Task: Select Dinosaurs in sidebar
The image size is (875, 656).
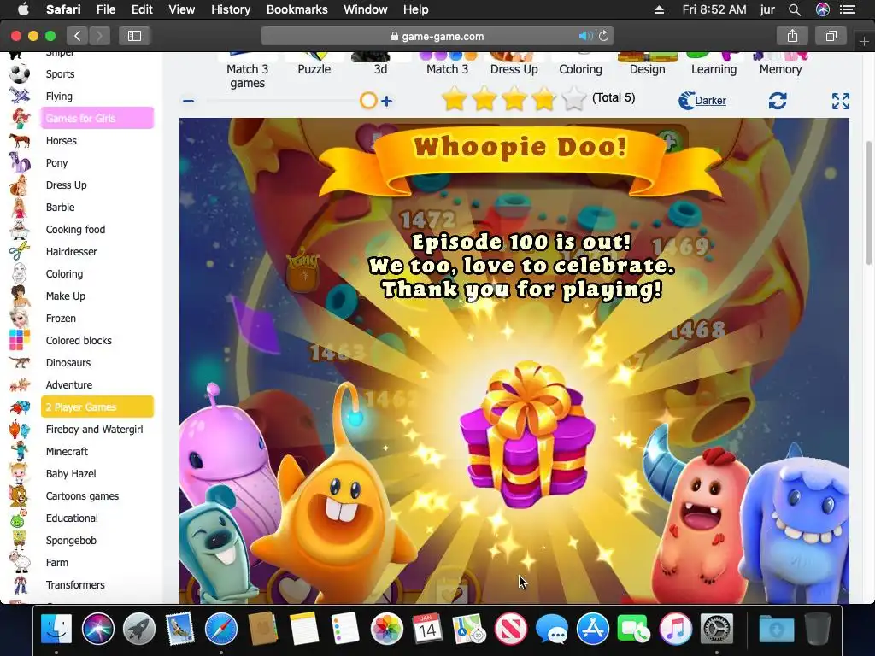Action: (68, 362)
